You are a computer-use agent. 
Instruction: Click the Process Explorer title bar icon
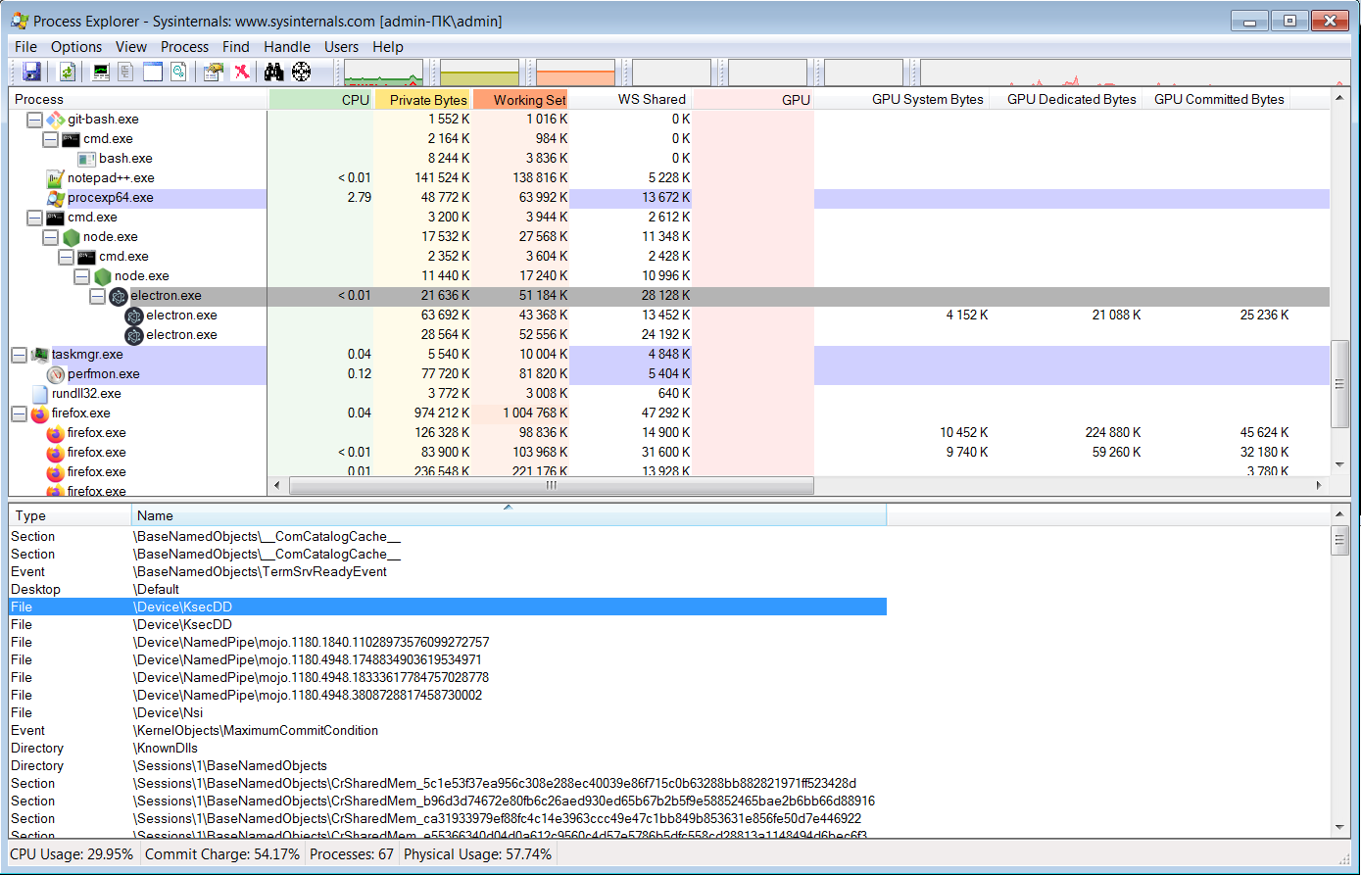[x=19, y=20]
